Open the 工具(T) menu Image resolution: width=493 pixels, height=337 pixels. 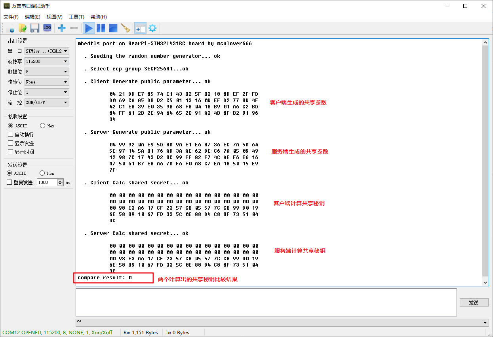[x=76, y=17]
